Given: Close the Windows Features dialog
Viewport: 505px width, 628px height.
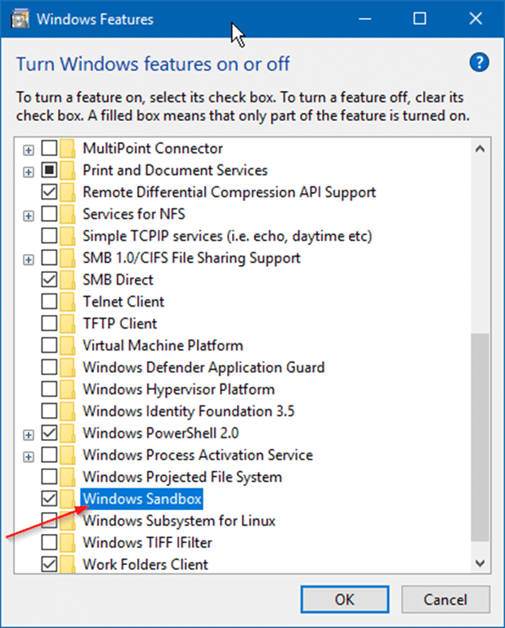Looking at the screenshot, I should pos(476,19).
